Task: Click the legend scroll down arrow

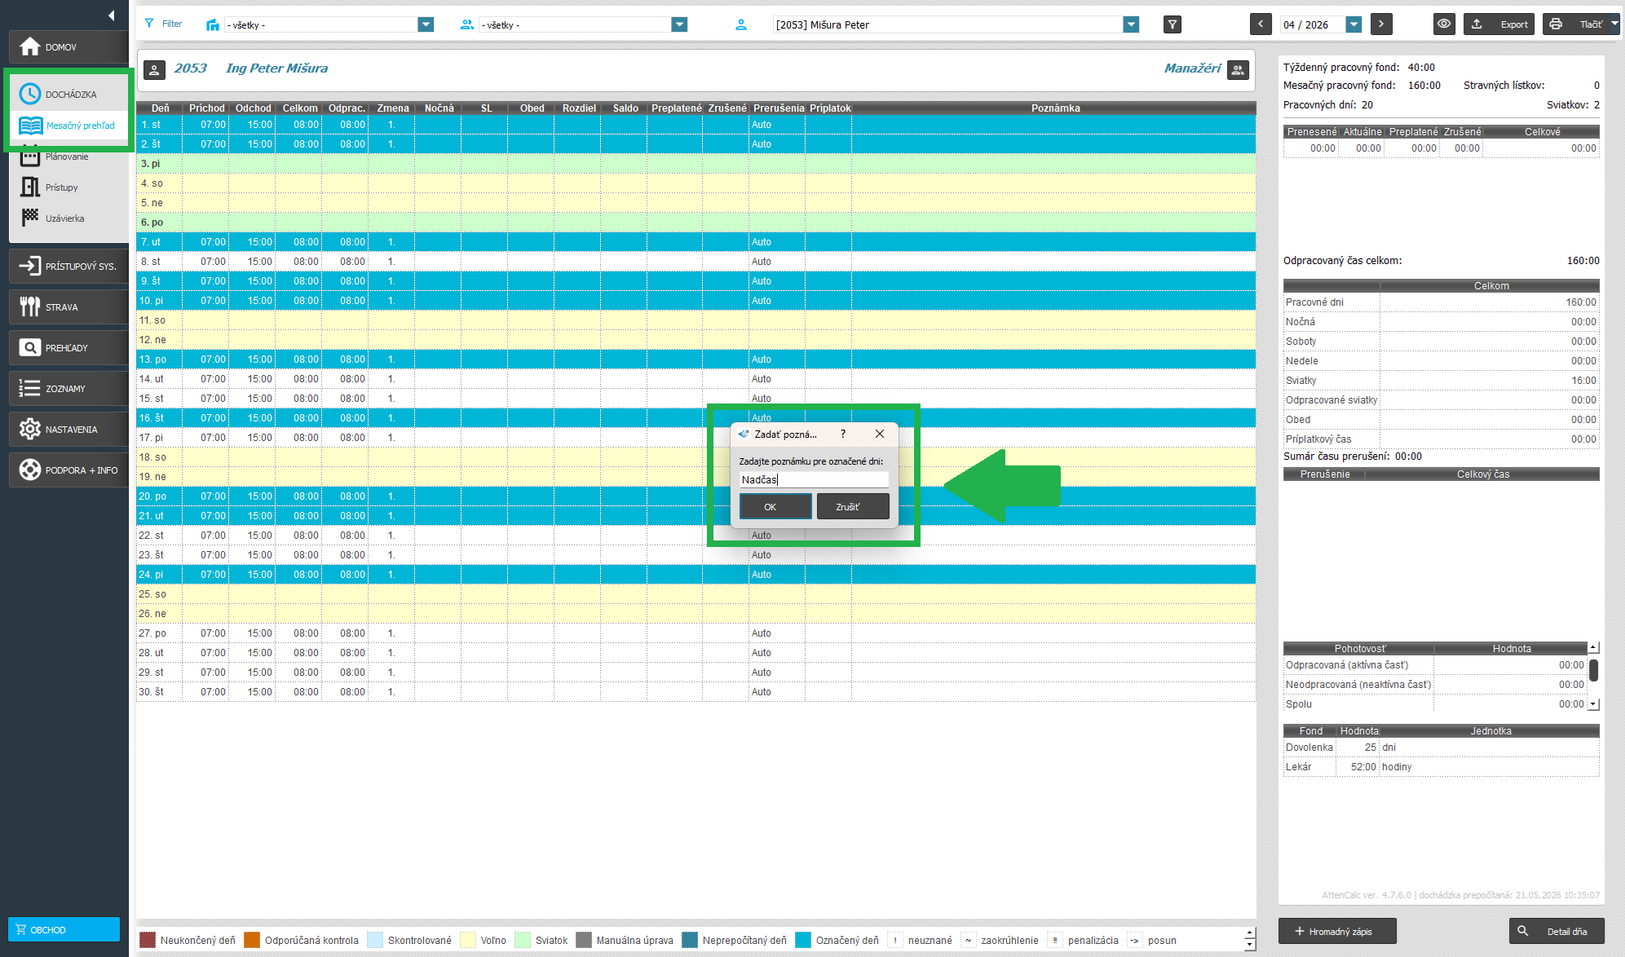Action: tap(1249, 945)
